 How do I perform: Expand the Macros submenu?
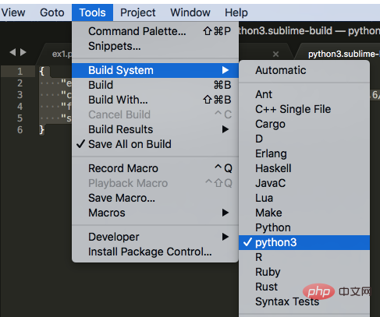coord(155,213)
